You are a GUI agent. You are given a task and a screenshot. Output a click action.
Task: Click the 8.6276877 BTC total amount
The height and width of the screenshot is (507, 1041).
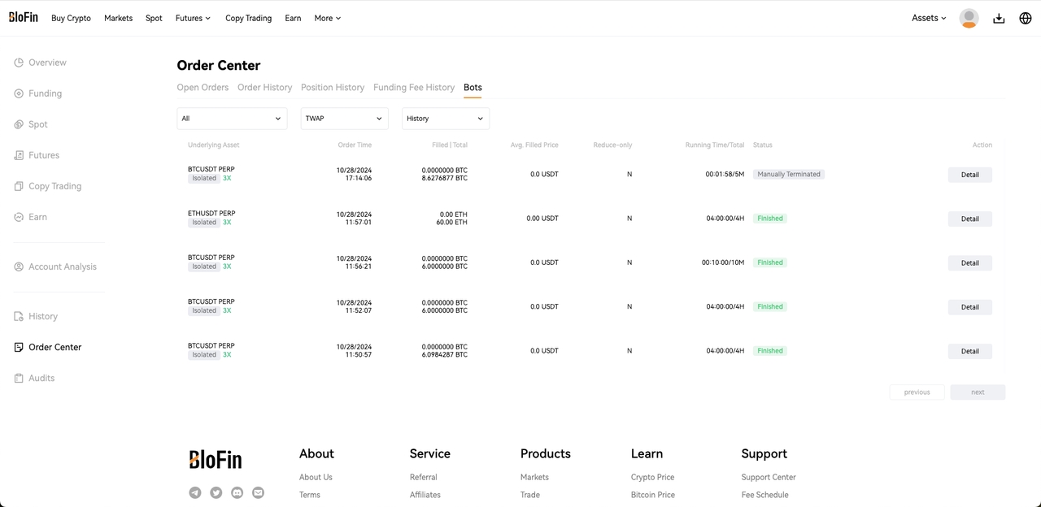(x=445, y=178)
